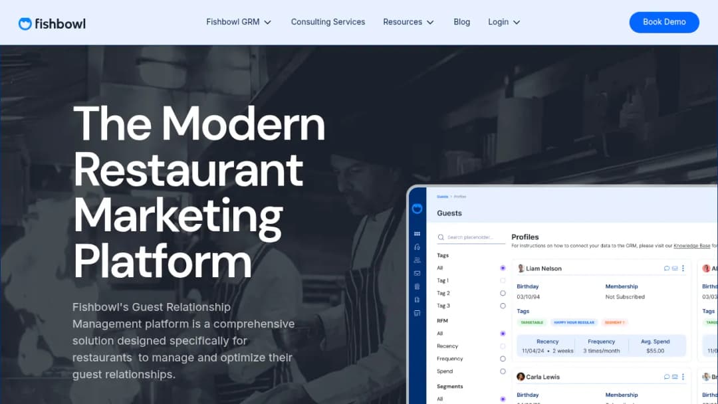718x404 pixels.
Task: Open the three-dot menu on Carla Lewis card
Action: tap(683, 377)
